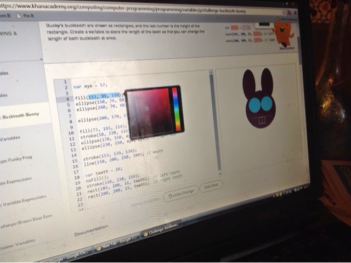Open the 'Brown Bear Eyes' challenge
351x263 pixels.
[x=26, y=221]
